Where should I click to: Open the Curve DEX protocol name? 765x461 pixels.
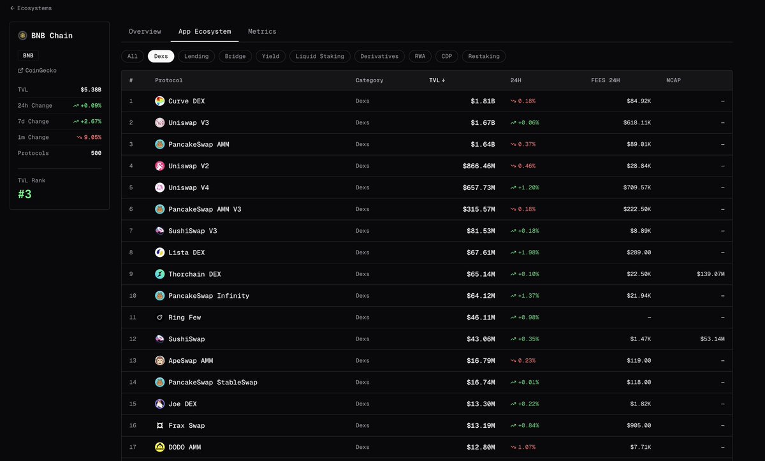[187, 101]
